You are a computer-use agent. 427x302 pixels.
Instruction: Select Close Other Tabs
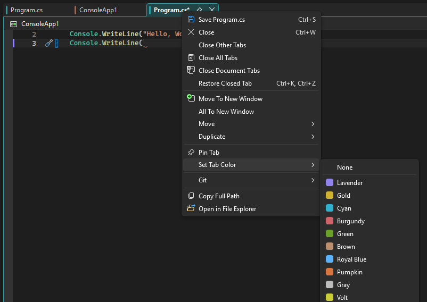[222, 45]
